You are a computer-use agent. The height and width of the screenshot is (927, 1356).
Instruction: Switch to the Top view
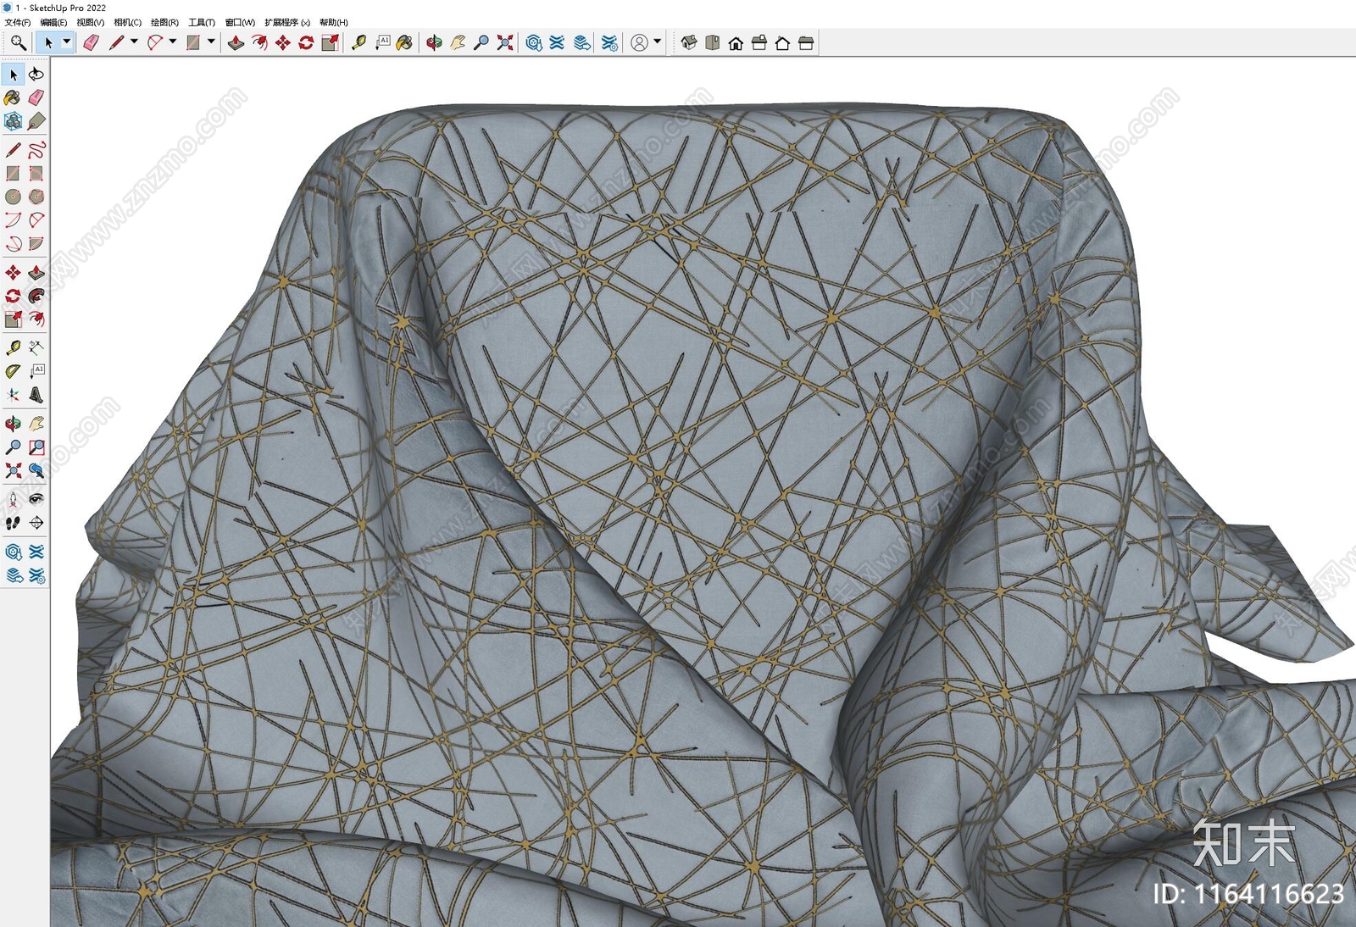tap(713, 42)
